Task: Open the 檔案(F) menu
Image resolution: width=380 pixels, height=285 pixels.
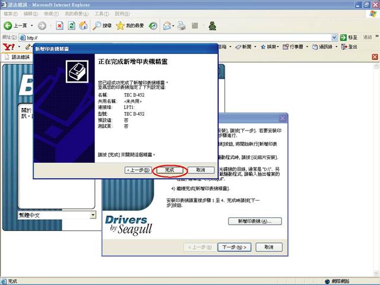Action: (x=11, y=14)
